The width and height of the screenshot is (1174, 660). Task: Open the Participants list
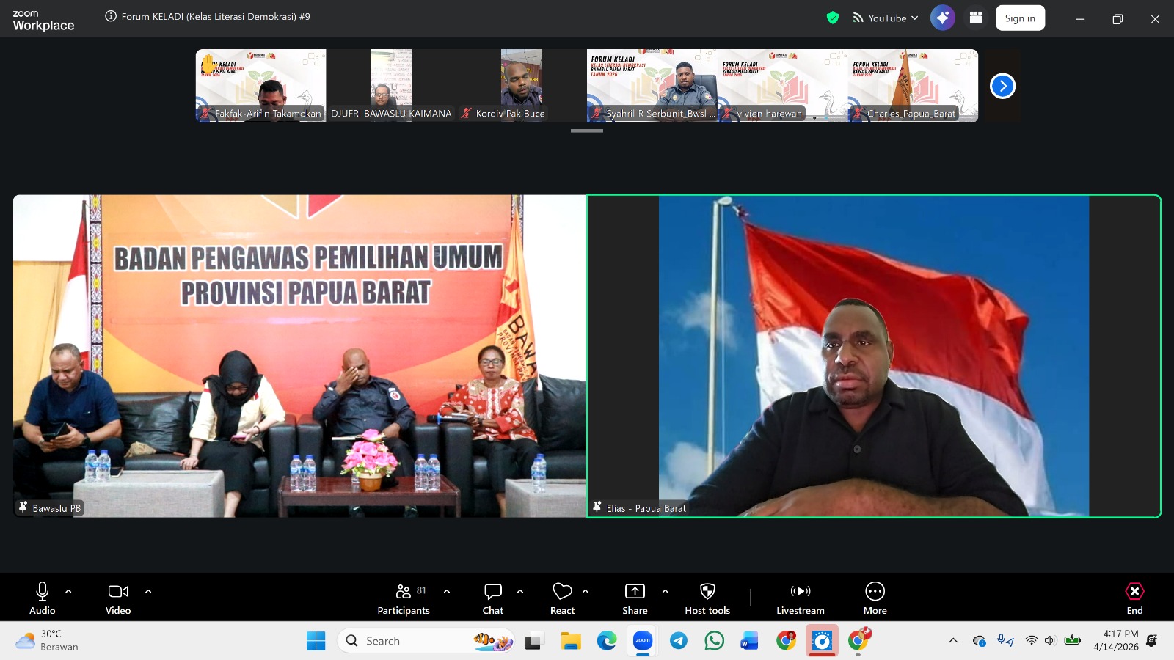[x=404, y=598]
